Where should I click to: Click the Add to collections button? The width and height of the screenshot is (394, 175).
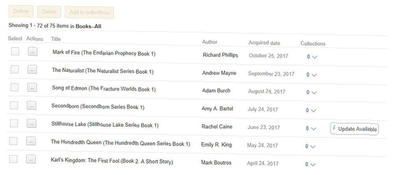pos(89,13)
